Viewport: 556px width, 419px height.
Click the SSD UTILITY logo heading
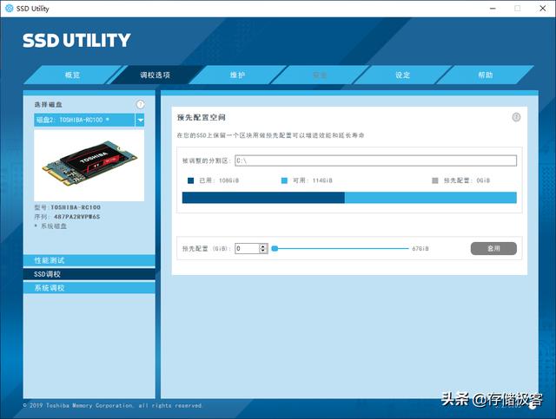point(76,40)
